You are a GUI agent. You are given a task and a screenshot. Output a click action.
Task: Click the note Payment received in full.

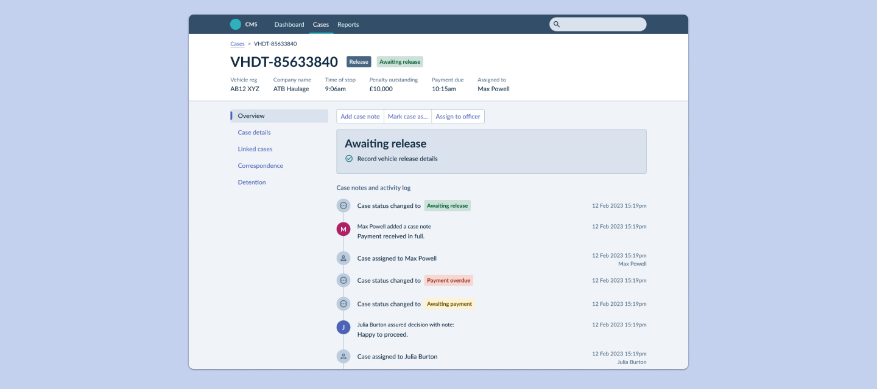click(391, 236)
